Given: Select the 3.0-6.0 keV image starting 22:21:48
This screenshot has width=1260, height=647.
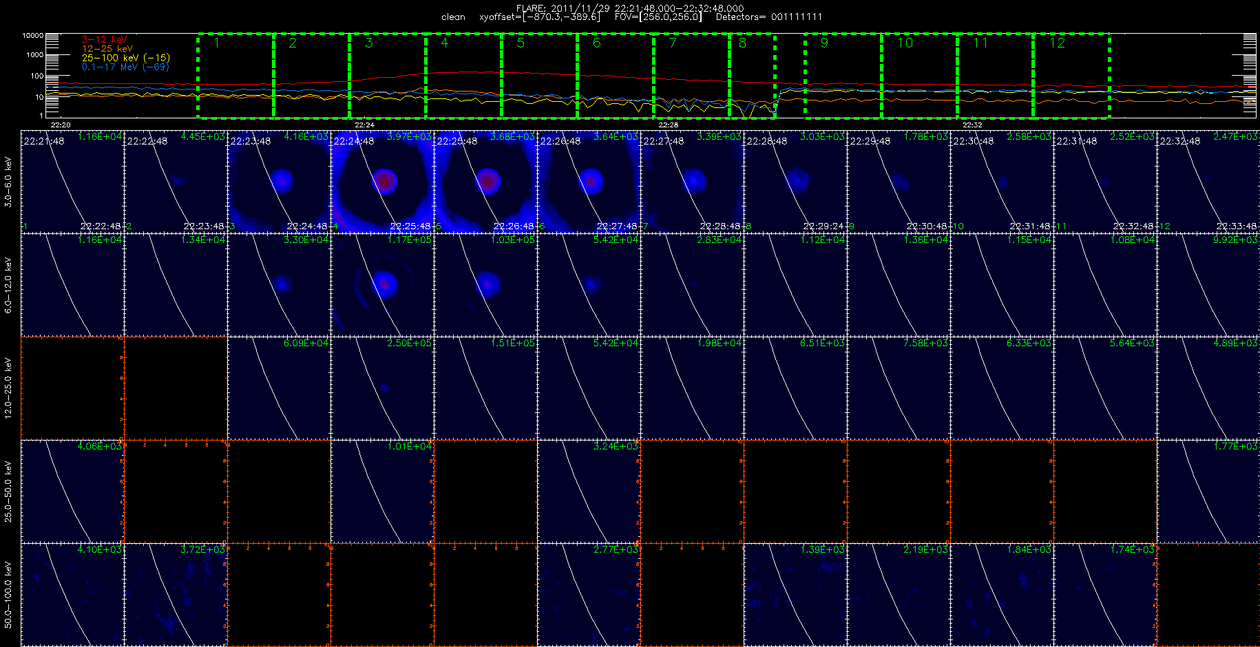Looking at the screenshot, I should click(73, 182).
